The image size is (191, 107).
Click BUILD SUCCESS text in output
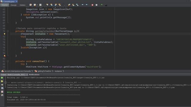click(14, 92)
